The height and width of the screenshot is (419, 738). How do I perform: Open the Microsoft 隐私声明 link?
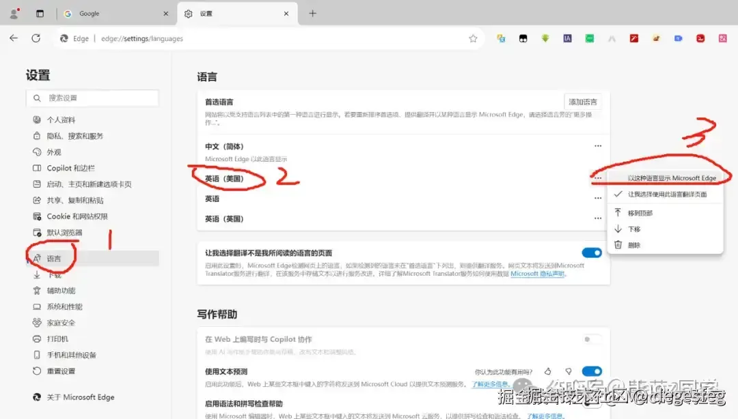[538, 274]
